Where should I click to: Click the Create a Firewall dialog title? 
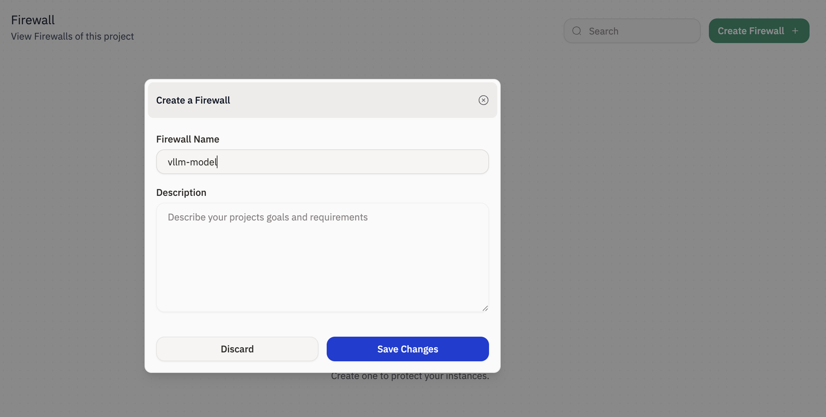tap(193, 100)
